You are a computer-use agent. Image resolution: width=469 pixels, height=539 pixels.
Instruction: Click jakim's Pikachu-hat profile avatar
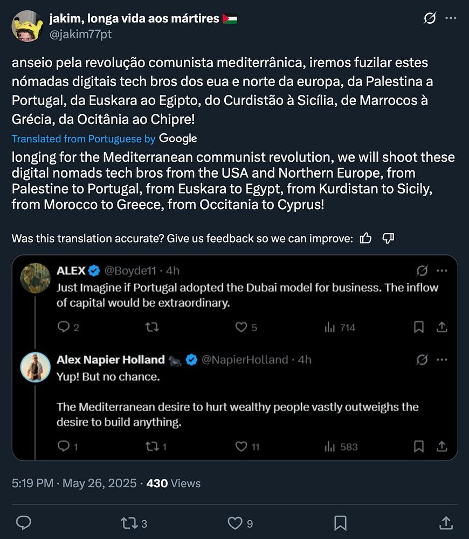pos(27,25)
